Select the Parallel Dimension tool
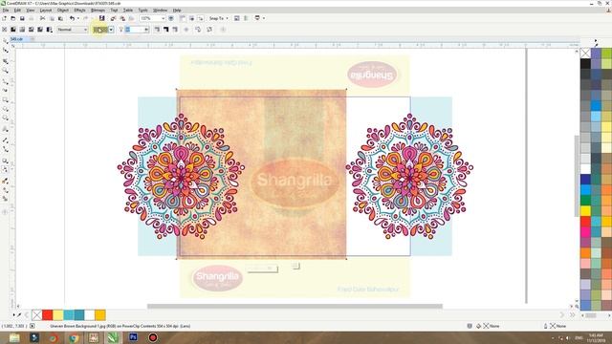 (x=5, y=140)
